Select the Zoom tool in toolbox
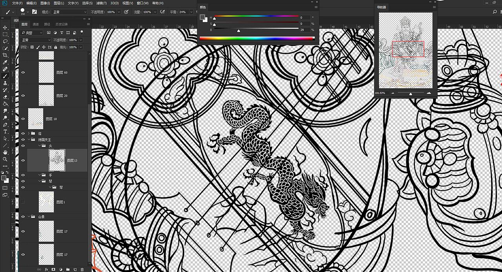 click(x=5, y=159)
